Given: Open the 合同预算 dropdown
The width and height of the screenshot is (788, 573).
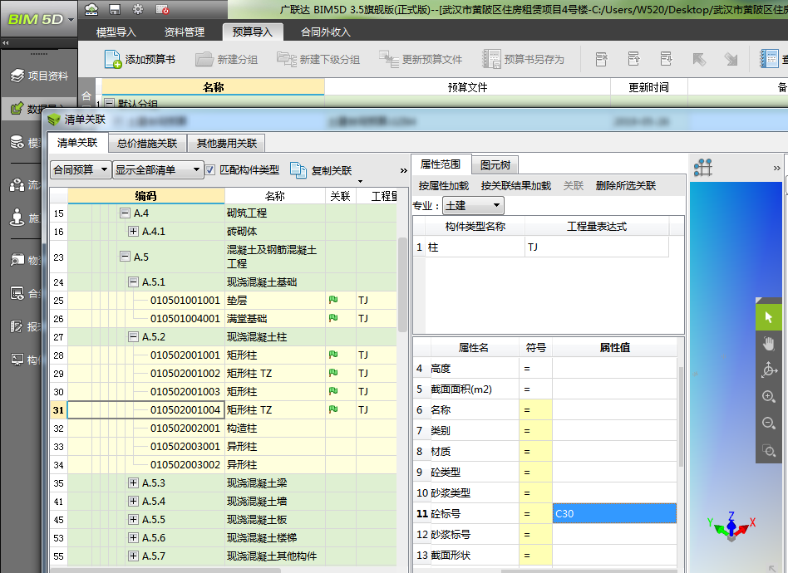Looking at the screenshot, I should click(81, 169).
